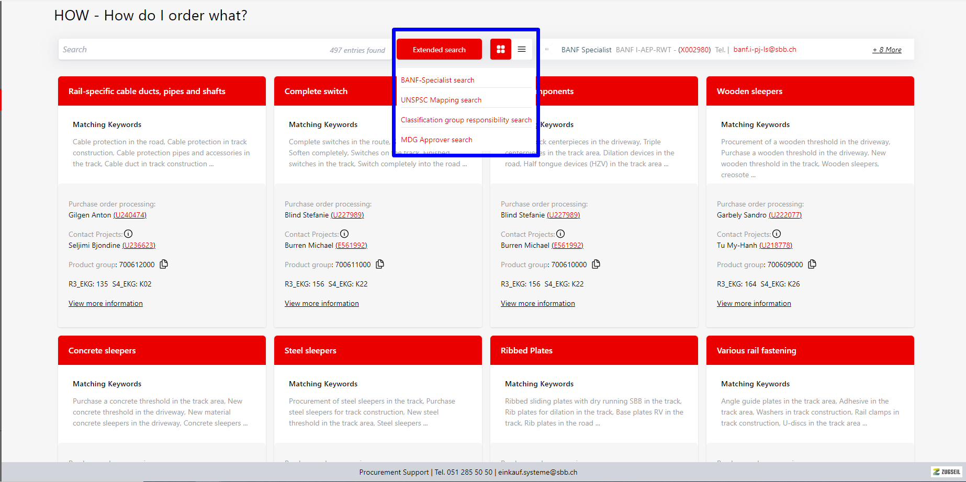Expand the '+ 8 More' specialists list
The image size is (966, 482).
[886, 50]
